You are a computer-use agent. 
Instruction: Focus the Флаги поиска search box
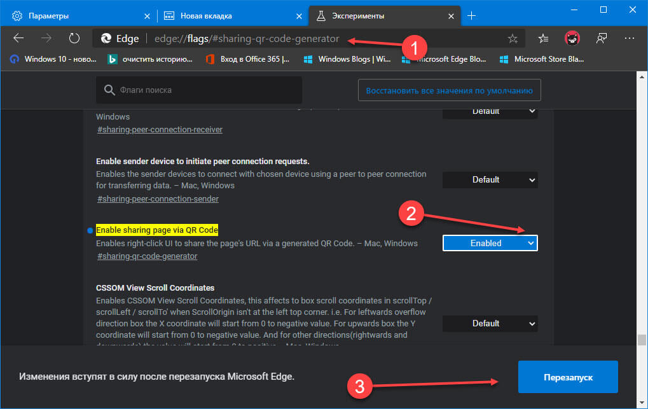click(199, 90)
